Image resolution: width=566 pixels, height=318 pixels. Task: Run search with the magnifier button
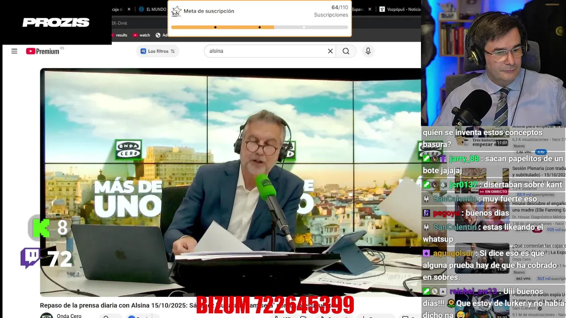click(x=346, y=51)
